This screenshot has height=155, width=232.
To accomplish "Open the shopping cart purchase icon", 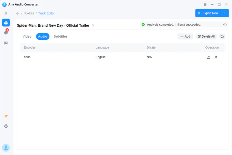I will 6,116.
